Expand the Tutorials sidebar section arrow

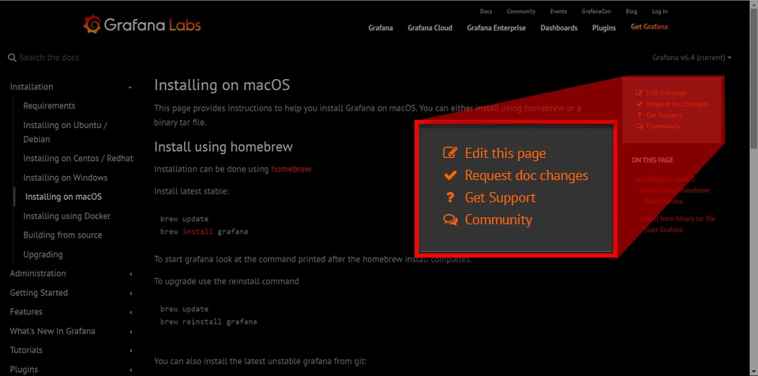coord(130,351)
